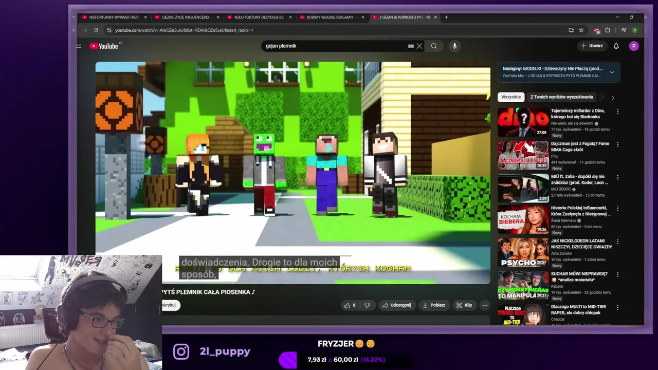Click the video player showing Minecraft characters
658x370 pixels.
click(293, 173)
